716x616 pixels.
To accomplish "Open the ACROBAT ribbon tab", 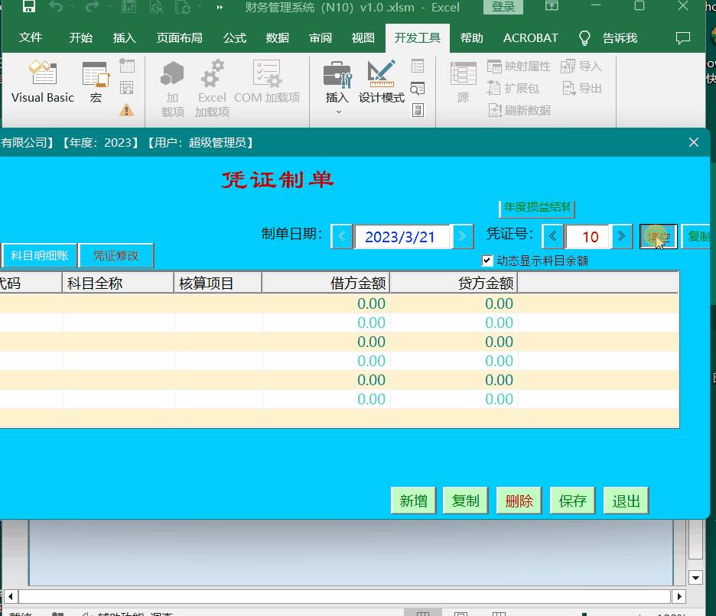I will coord(529,37).
